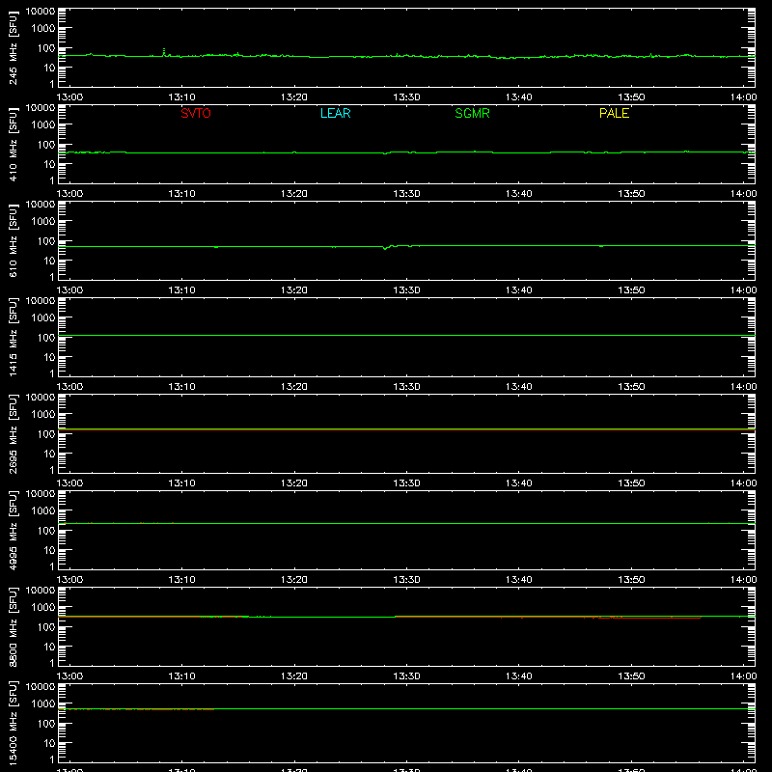Screen dimensions: 772x772
Task: Select the 15400 MHz [SFU] axis title
Action: pos(13,723)
